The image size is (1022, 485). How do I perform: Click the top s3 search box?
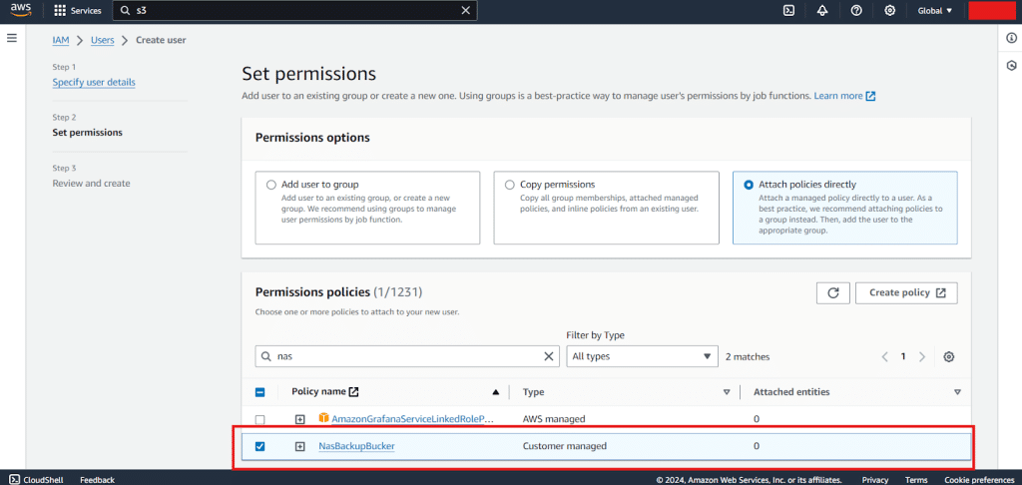[294, 10]
